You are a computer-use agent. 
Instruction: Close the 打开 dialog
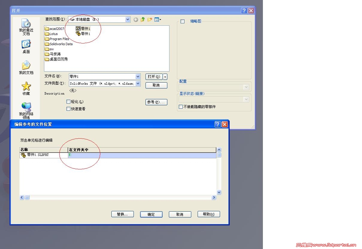(251, 10)
